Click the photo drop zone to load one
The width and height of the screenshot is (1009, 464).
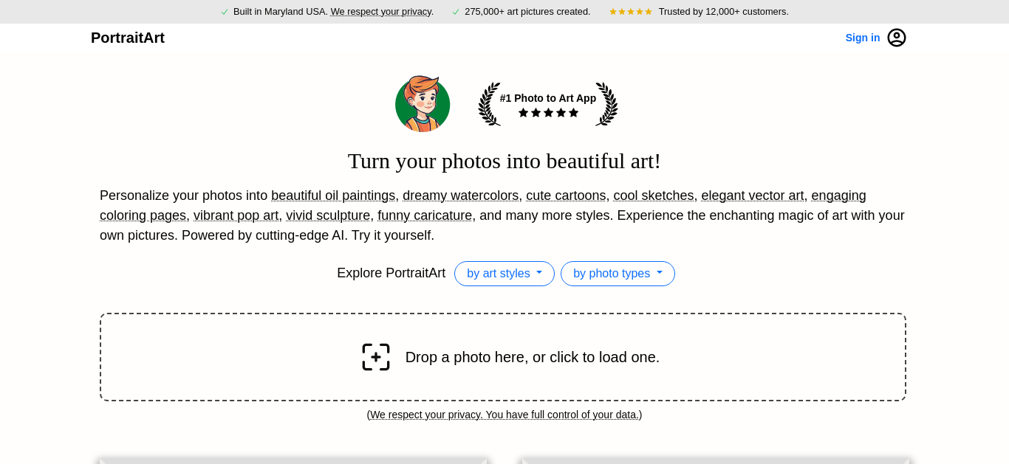pyautogui.click(x=503, y=357)
